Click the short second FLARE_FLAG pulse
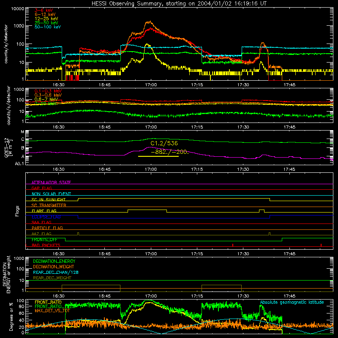This screenshot has height=338, width=338. click(x=262, y=210)
